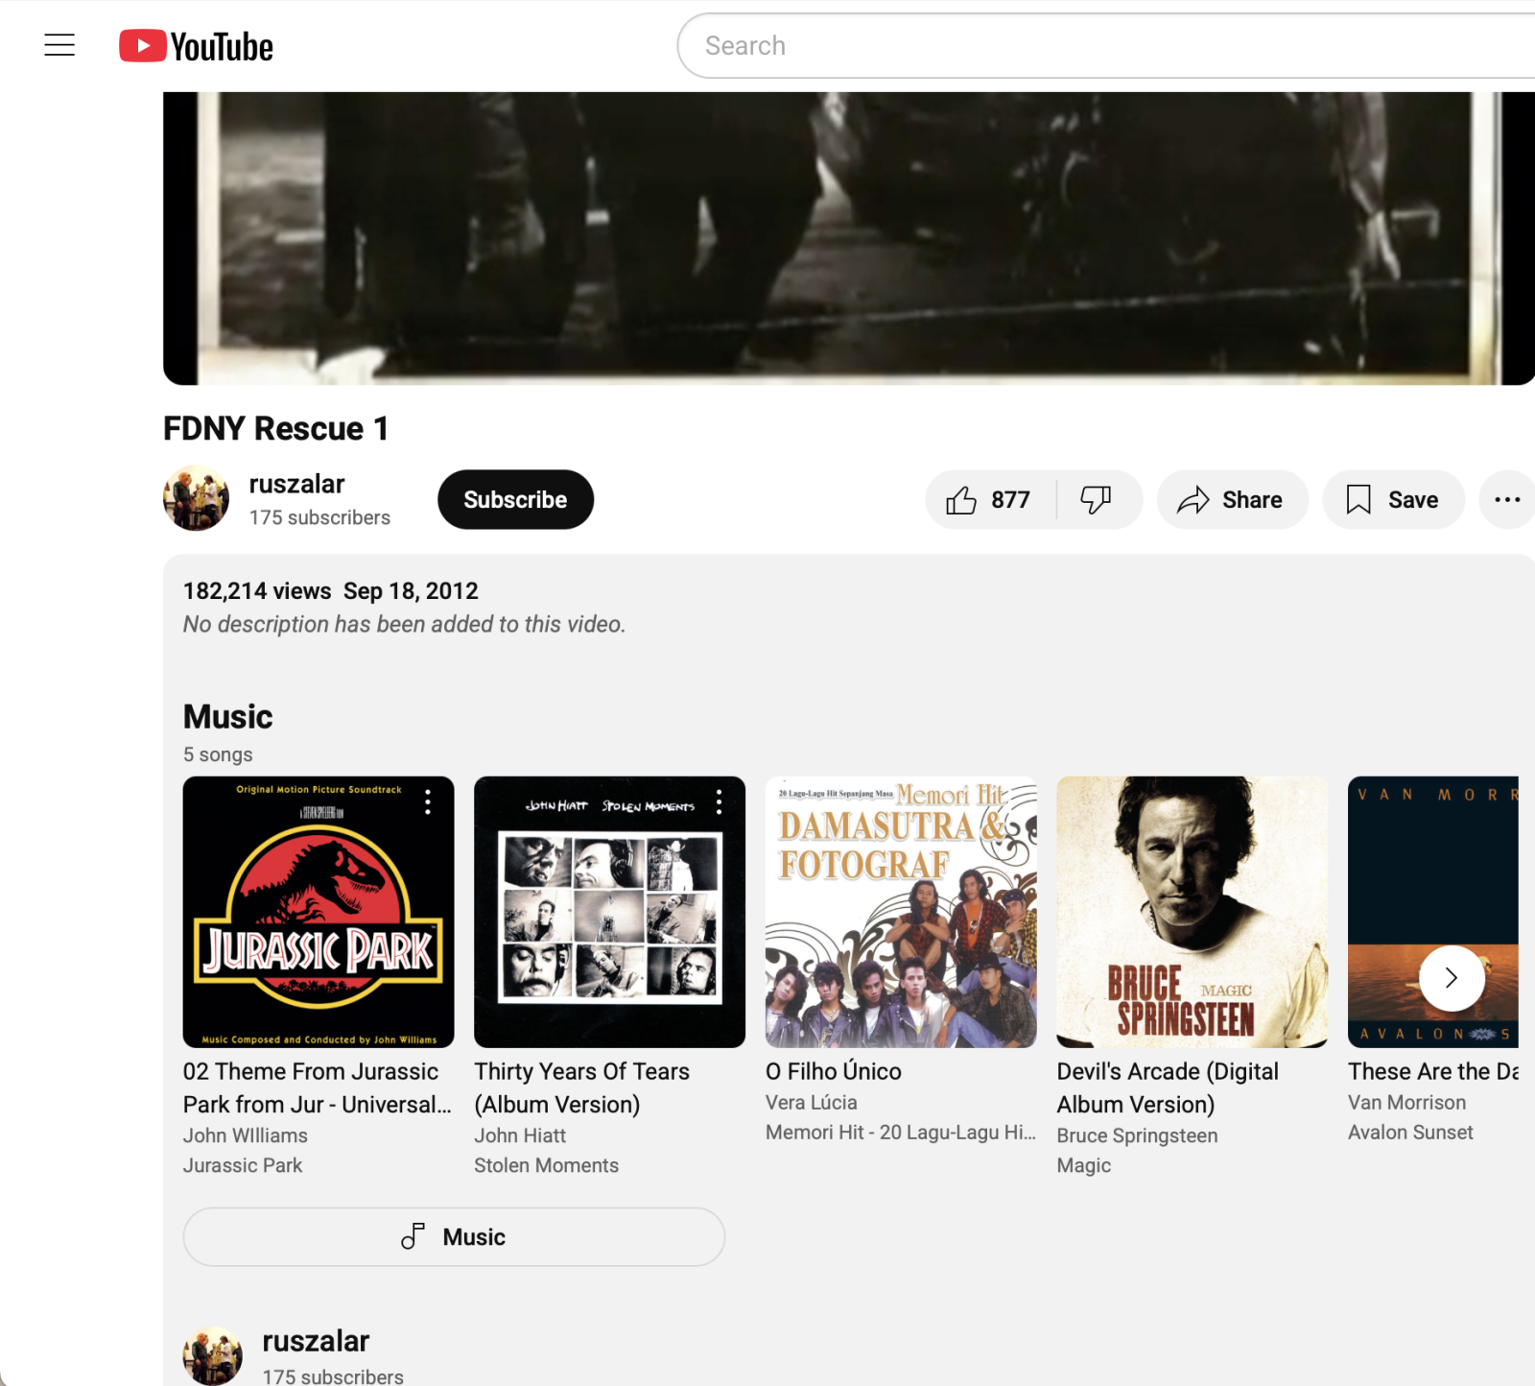Viewport: 1535px width, 1386px height.
Task: Go to YouTube home via logo
Action: 196,46
